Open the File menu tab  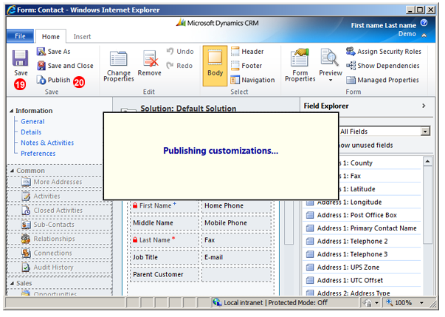pyautogui.click(x=20, y=36)
